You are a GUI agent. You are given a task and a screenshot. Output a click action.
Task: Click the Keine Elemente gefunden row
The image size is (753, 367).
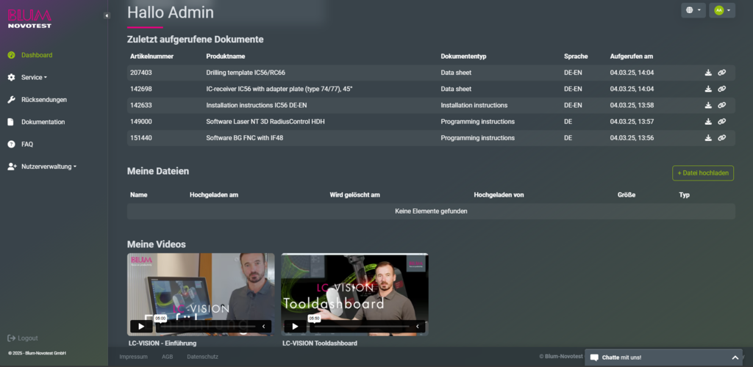coord(431,211)
